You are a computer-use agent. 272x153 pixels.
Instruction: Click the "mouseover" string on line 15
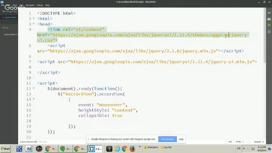coord(110,105)
